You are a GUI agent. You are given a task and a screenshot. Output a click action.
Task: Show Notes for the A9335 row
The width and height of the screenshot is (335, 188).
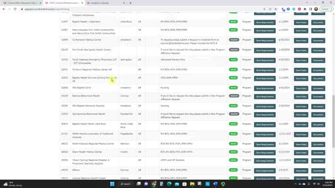pyautogui.click(x=301, y=171)
